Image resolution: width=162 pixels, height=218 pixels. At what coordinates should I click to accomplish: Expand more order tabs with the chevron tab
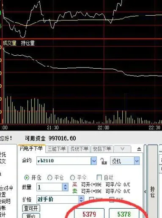tap(122, 149)
